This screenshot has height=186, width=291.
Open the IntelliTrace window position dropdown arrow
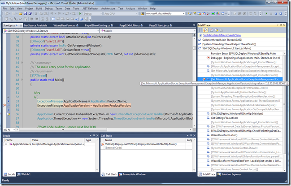click(278, 25)
